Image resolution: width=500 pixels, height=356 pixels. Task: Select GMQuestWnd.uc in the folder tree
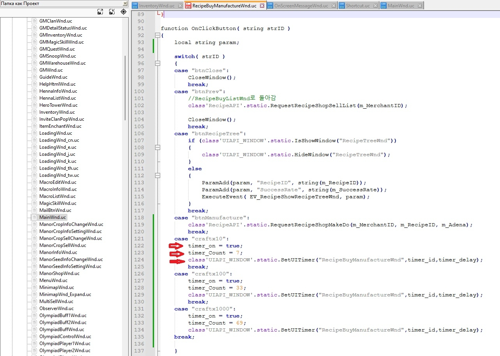57,49
